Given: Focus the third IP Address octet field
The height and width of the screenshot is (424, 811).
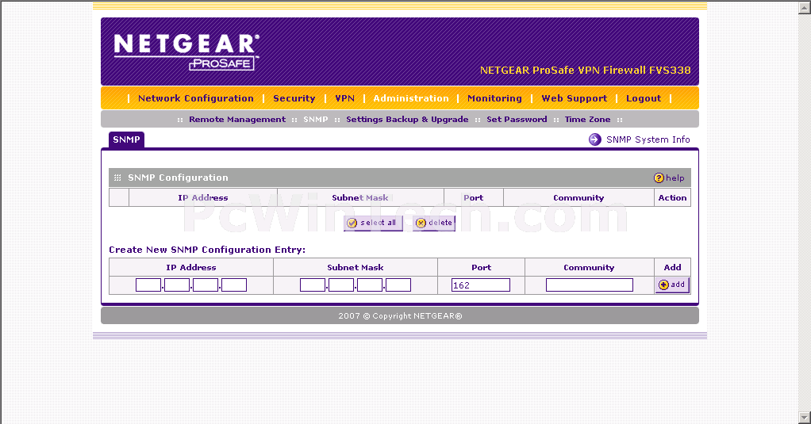Looking at the screenshot, I should (x=206, y=285).
